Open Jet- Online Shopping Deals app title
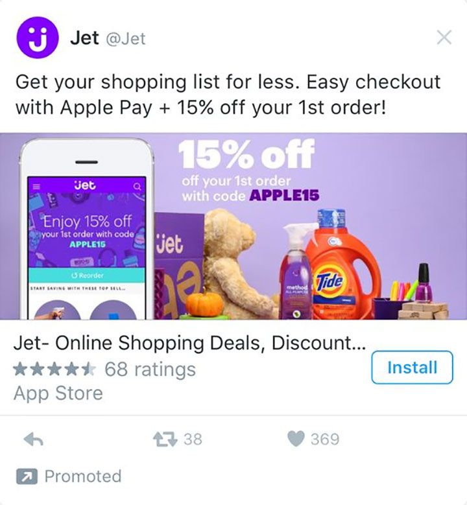 point(189,343)
